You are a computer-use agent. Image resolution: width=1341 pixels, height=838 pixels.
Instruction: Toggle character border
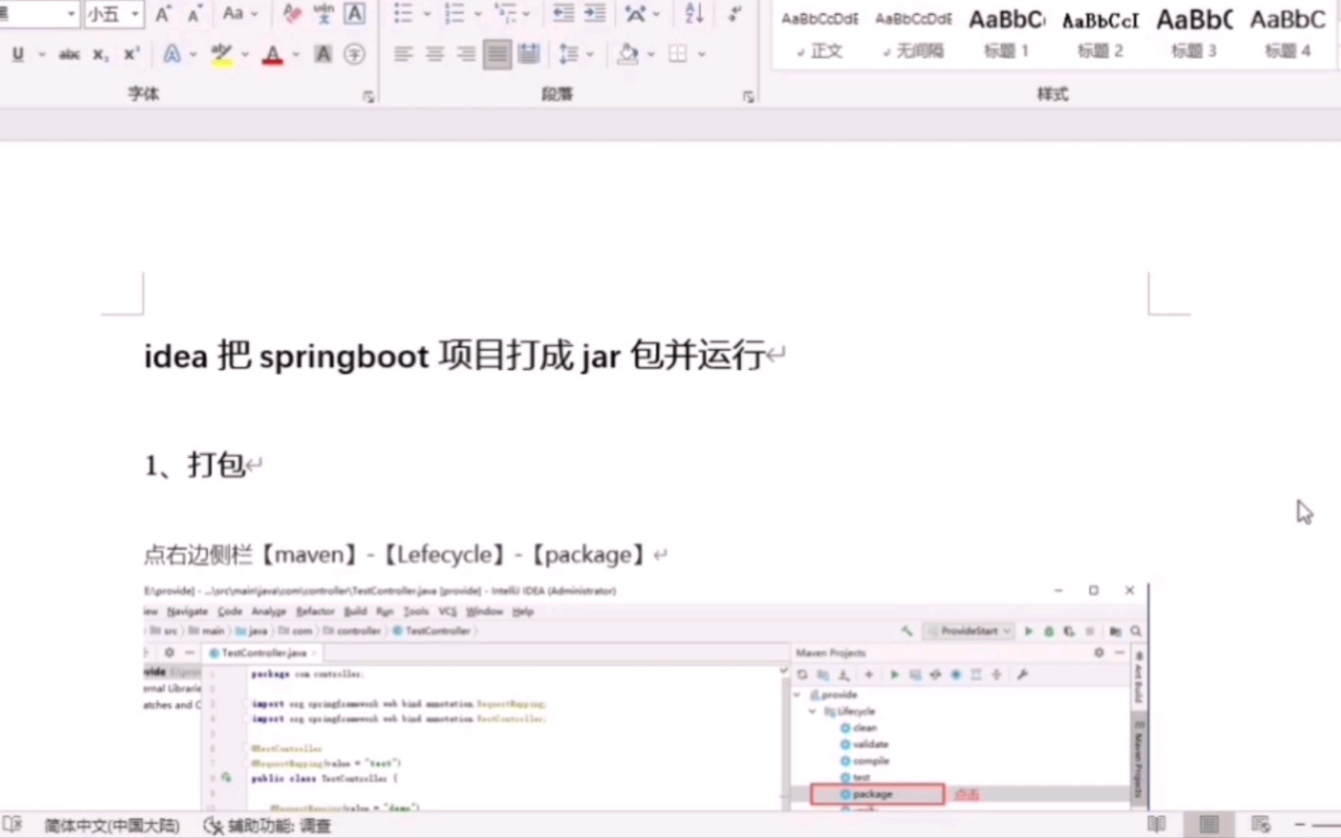(355, 13)
